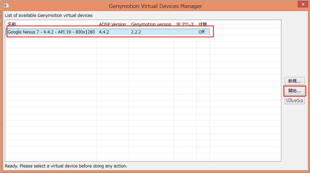Select the Google Nexus 7 device row

108,32
